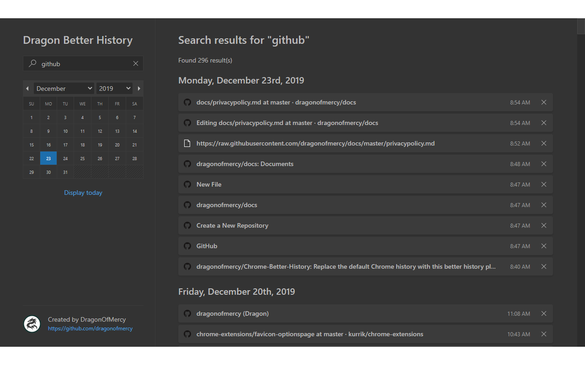Click the file icon of raw.githubusercontent entry
The width and height of the screenshot is (585, 365).
[x=187, y=143]
